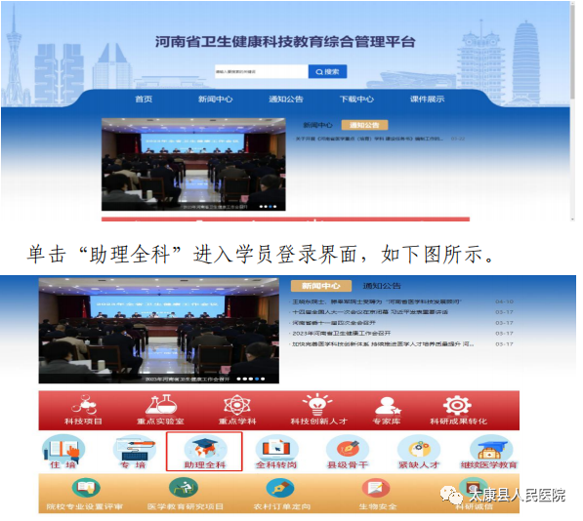Screen dimensions: 583x521
Task: Select the orange highlighted 新闻中心 tab
Action: coord(321,286)
